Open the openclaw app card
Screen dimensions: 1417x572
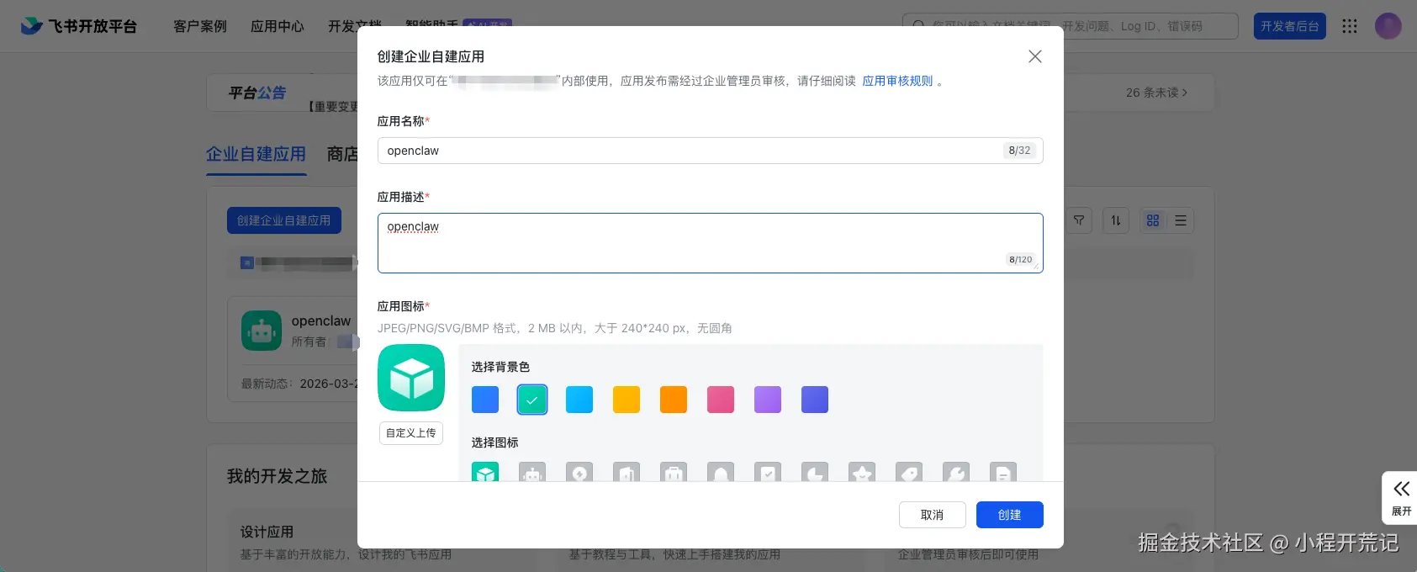pyautogui.click(x=292, y=349)
